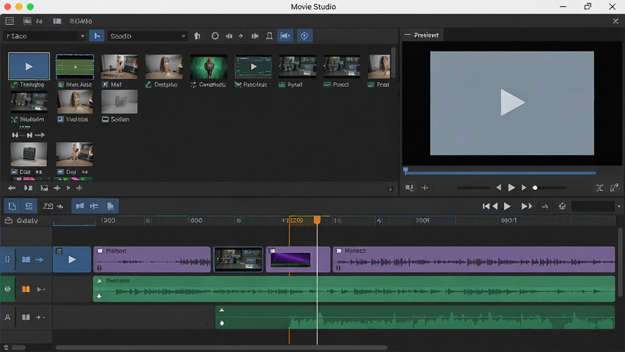625x352 pixels.
Task: Click the "Odsly" label in the timeline header
Action: click(27, 221)
